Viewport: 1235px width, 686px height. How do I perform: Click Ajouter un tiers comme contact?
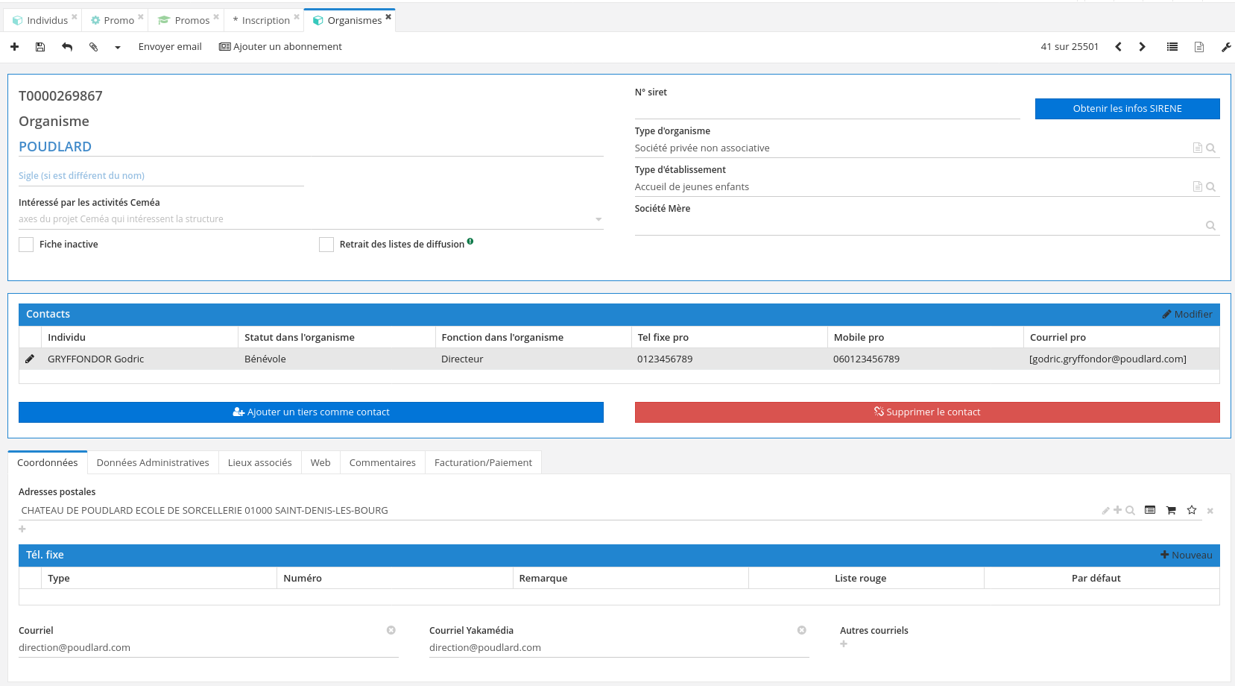click(311, 412)
